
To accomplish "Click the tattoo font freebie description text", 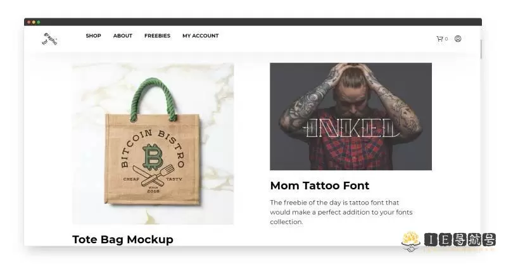I will (x=341, y=212).
